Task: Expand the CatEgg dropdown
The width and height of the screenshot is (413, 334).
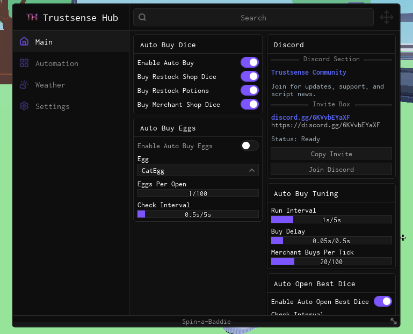Action: click(x=198, y=170)
